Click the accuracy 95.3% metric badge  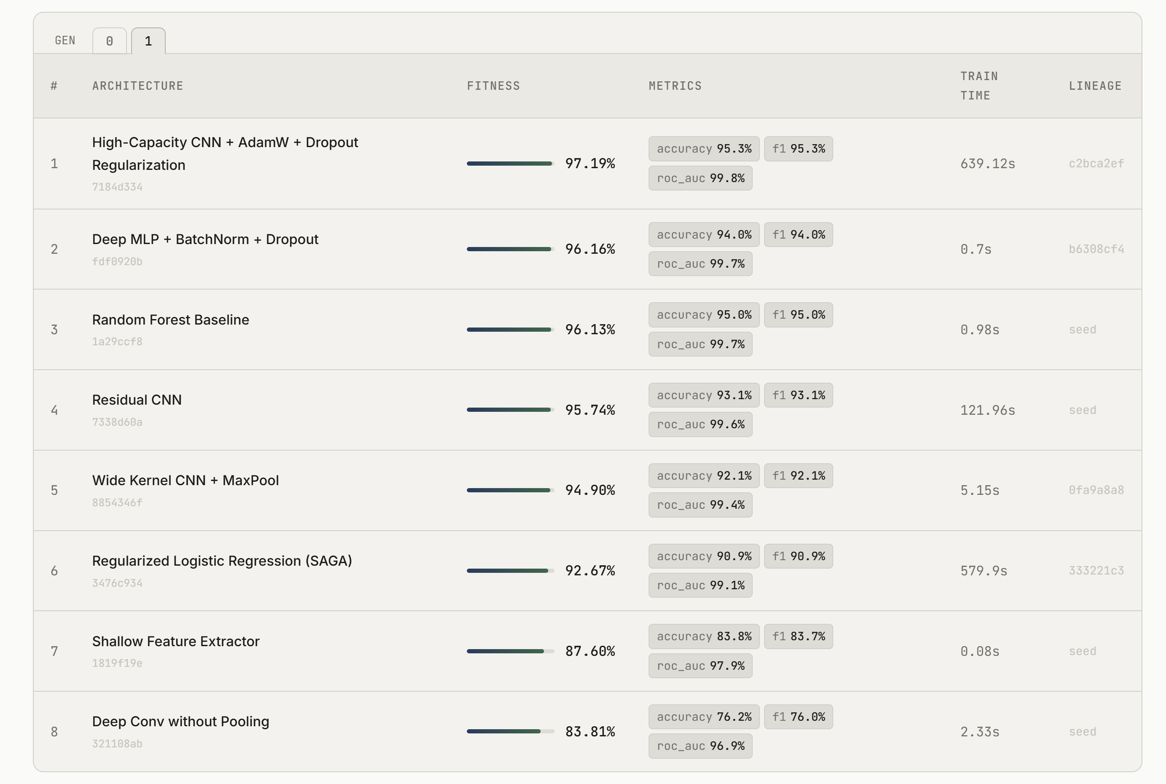(x=703, y=149)
